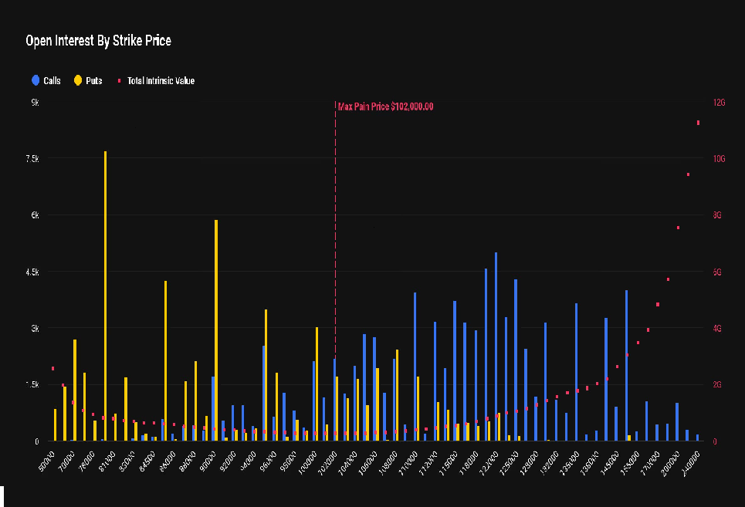This screenshot has width=745, height=507.
Task: Toggle the Total Intrinsic Value legend label
Action: coord(161,80)
